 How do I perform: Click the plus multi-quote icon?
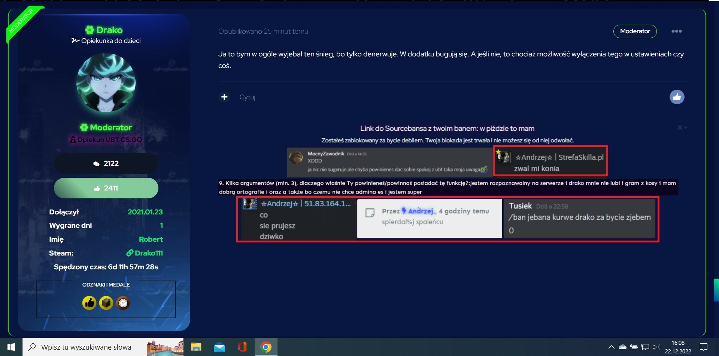tap(224, 97)
